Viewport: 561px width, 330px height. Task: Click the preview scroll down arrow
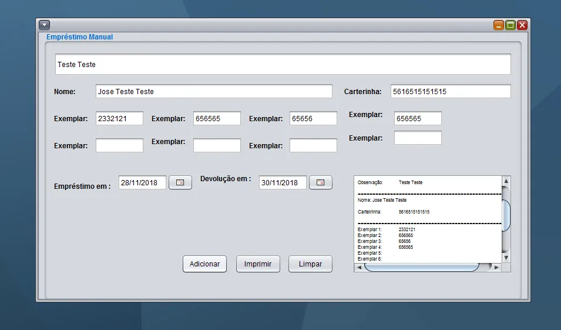506,258
